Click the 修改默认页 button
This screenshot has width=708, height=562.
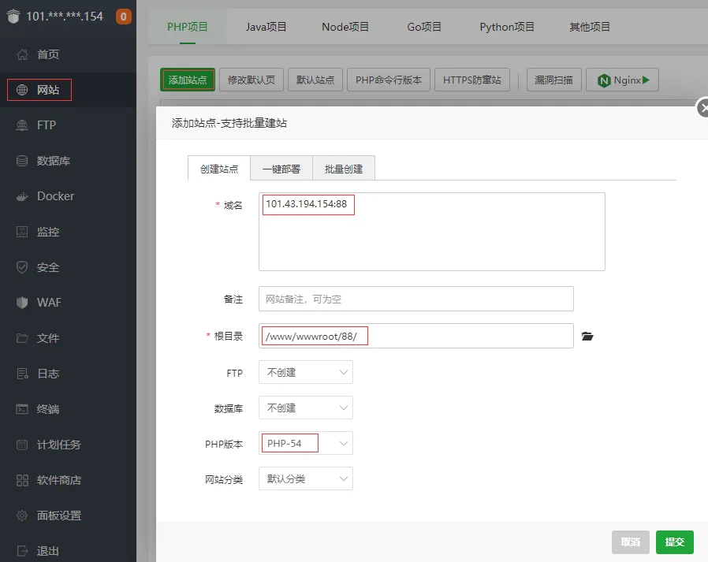251,80
